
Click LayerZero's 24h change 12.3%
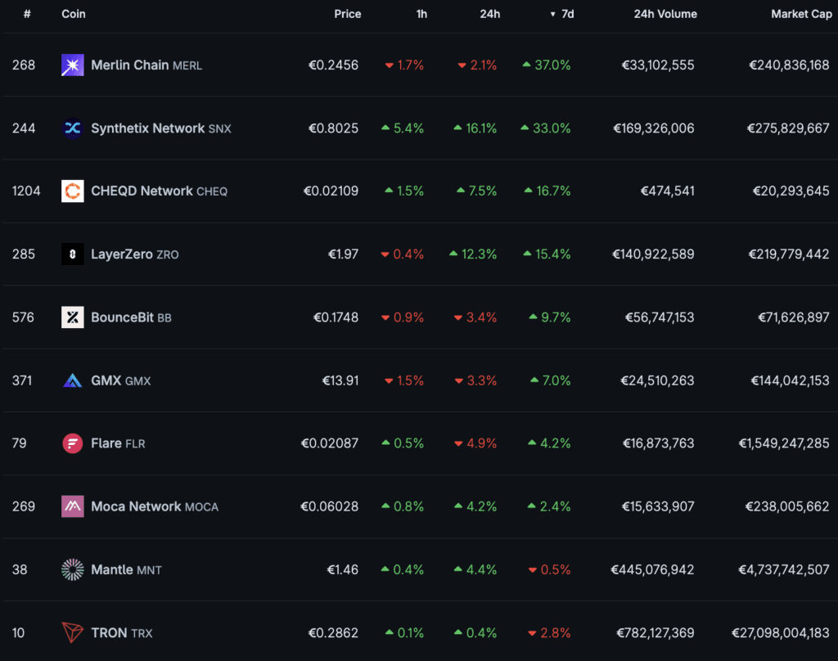473,254
